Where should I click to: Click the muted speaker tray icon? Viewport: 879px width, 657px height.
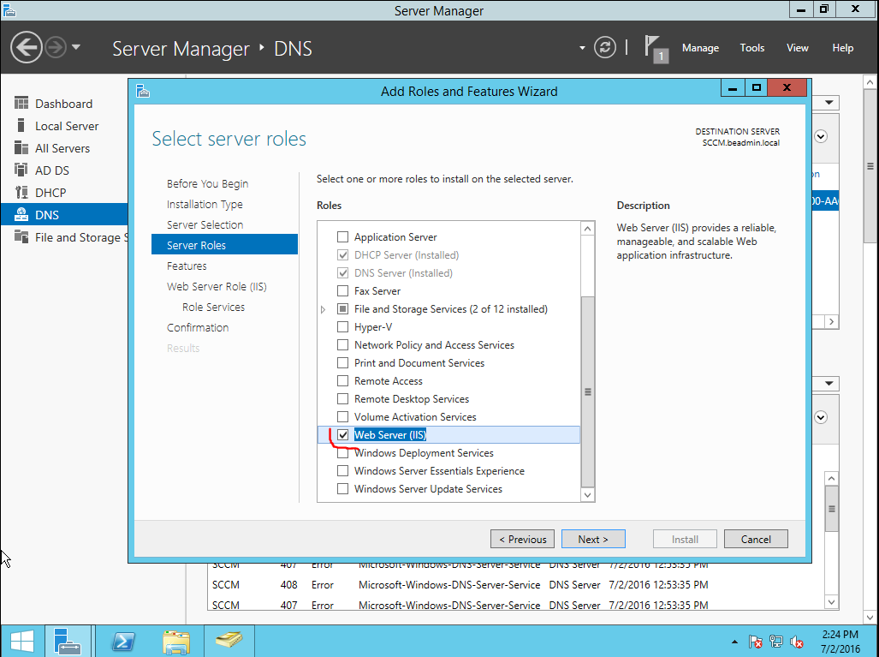coord(797,642)
